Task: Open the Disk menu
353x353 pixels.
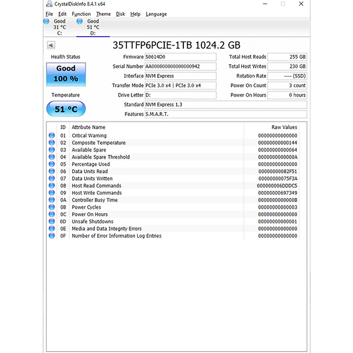Action: click(x=120, y=14)
